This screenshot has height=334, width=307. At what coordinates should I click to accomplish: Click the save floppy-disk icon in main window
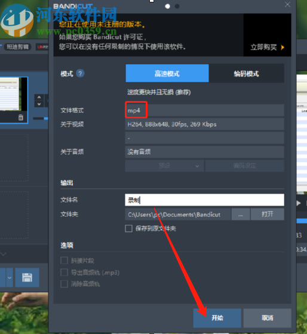click(27, 278)
